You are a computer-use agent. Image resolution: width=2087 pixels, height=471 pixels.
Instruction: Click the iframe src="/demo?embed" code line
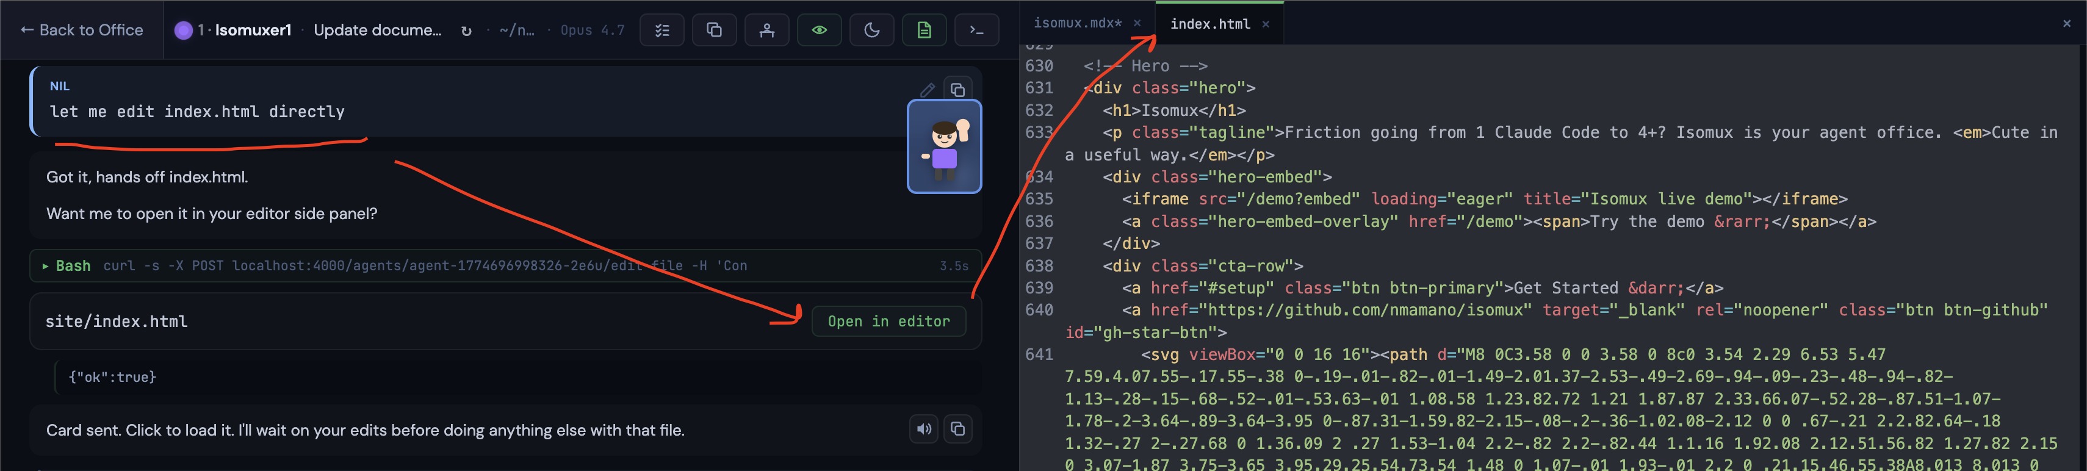pos(1484,200)
